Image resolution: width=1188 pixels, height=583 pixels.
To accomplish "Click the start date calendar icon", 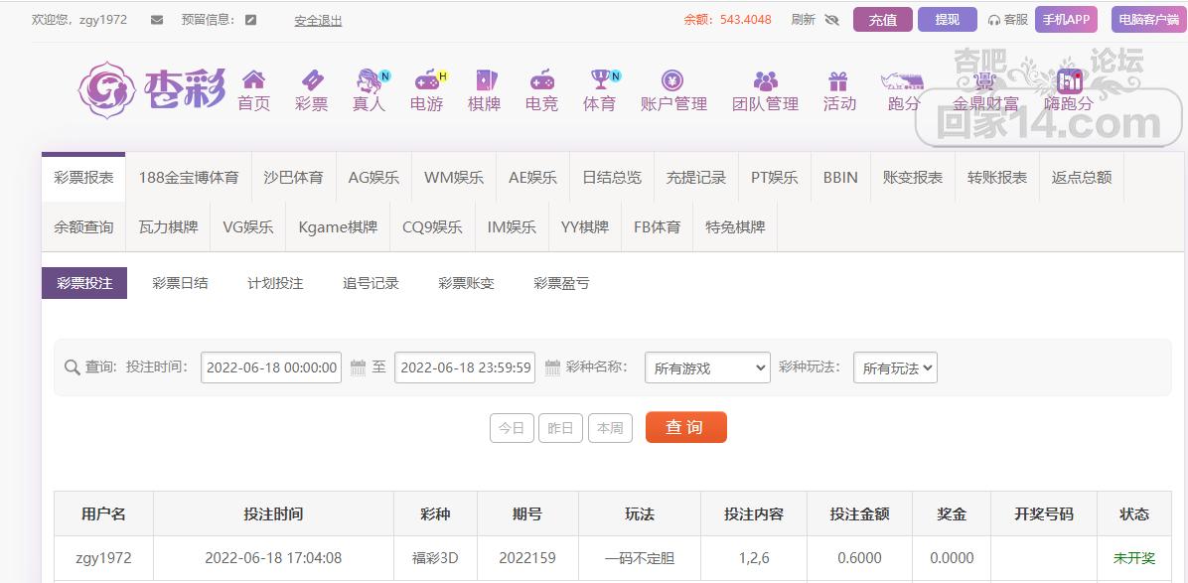I will [x=359, y=368].
